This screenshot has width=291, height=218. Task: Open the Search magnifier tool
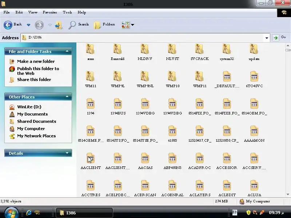point(78,25)
